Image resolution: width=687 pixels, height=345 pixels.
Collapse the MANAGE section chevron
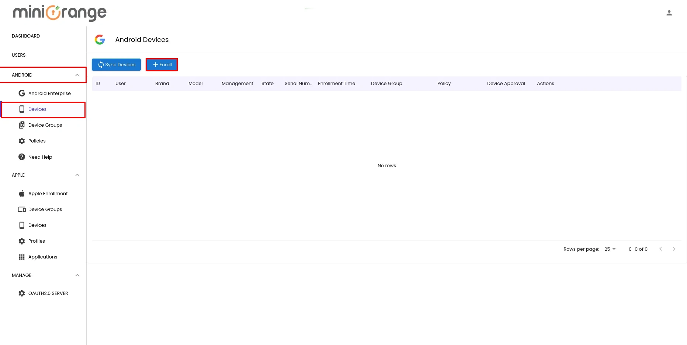77,275
